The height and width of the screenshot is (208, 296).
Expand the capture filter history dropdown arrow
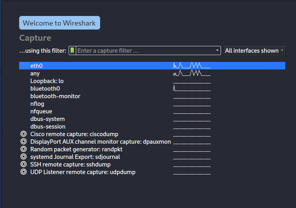pos(217,50)
